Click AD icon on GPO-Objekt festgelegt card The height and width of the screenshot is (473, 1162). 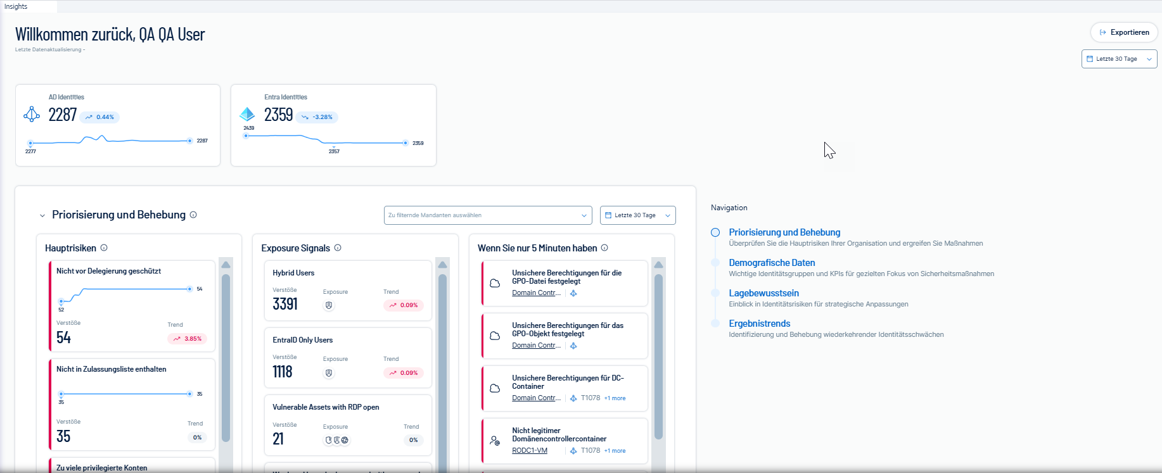(573, 346)
